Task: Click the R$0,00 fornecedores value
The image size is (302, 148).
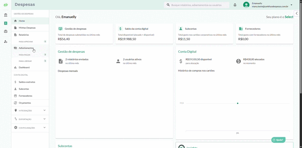Action: [243, 39]
